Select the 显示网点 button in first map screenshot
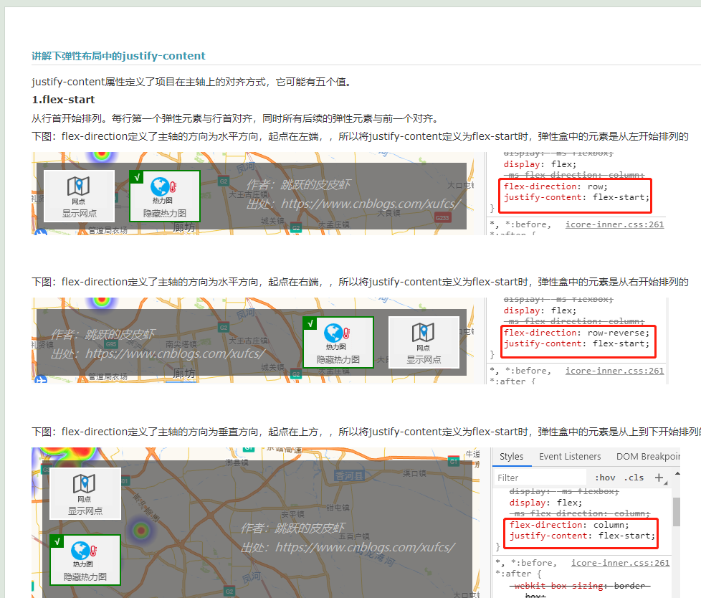The image size is (701, 598). pyautogui.click(x=79, y=195)
